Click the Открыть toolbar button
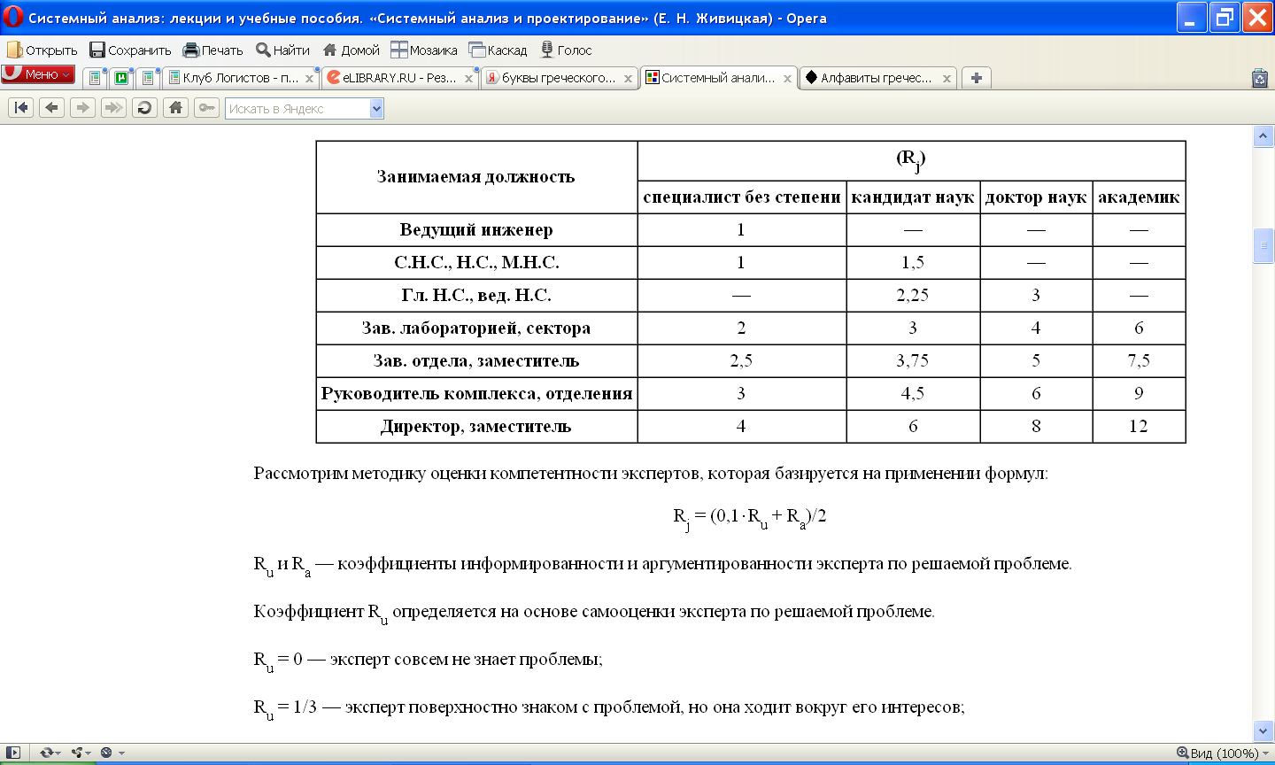 42,50
